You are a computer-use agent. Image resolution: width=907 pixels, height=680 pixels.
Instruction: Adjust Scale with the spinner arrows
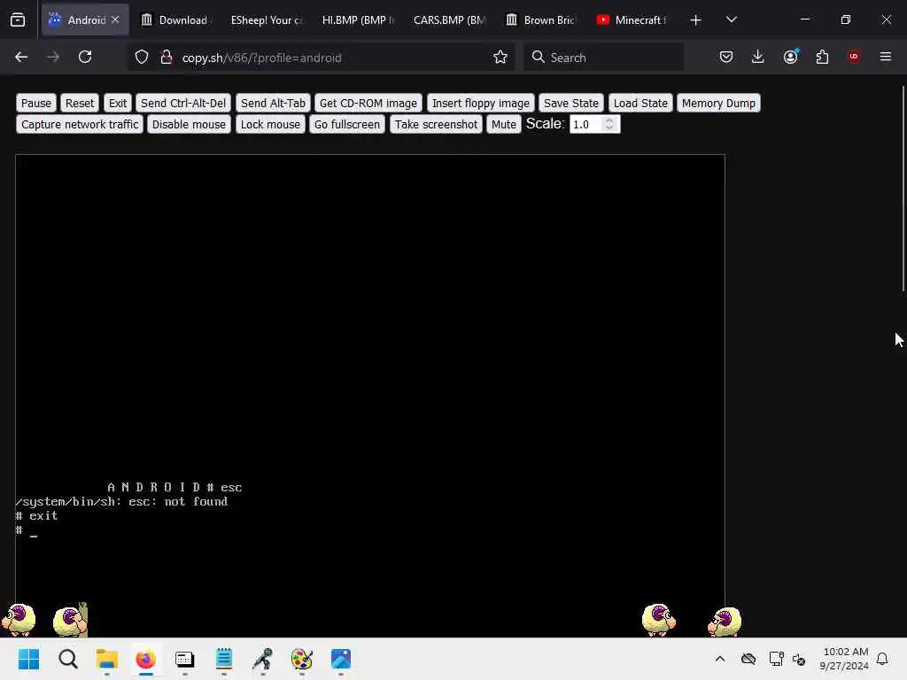pos(609,124)
